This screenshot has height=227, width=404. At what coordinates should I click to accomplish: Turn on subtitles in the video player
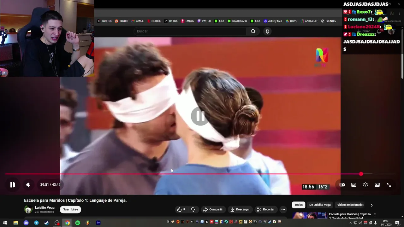pyautogui.click(x=354, y=185)
